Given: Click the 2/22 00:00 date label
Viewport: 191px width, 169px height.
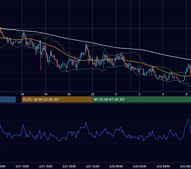Looking at the screenshot, I should click(x=116, y=166).
